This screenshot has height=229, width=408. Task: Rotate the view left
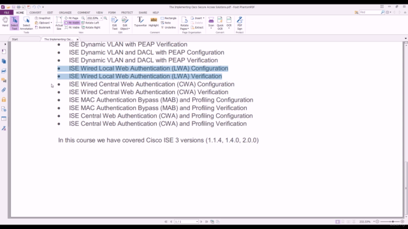pyautogui.click(x=91, y=23)
